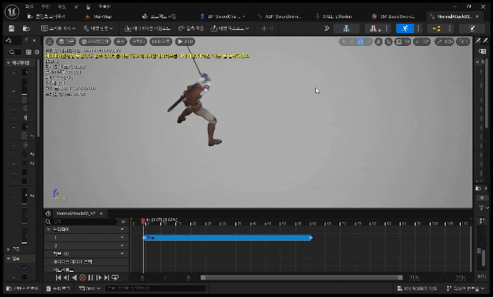
Task: Switch to the Content Browser tab
Action: click(46, 17)
